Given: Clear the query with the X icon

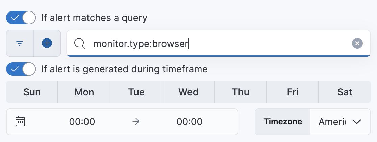Looking at the screenshot, I should 357,43.
